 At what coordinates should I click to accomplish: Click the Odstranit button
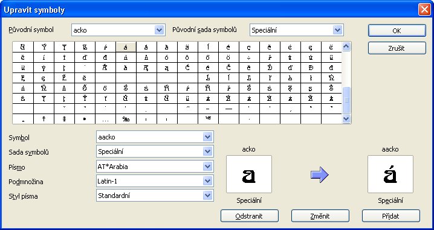click(249, 216)
